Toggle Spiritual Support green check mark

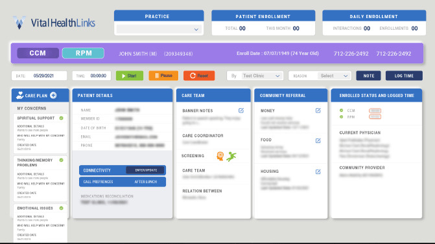[62, 118]
